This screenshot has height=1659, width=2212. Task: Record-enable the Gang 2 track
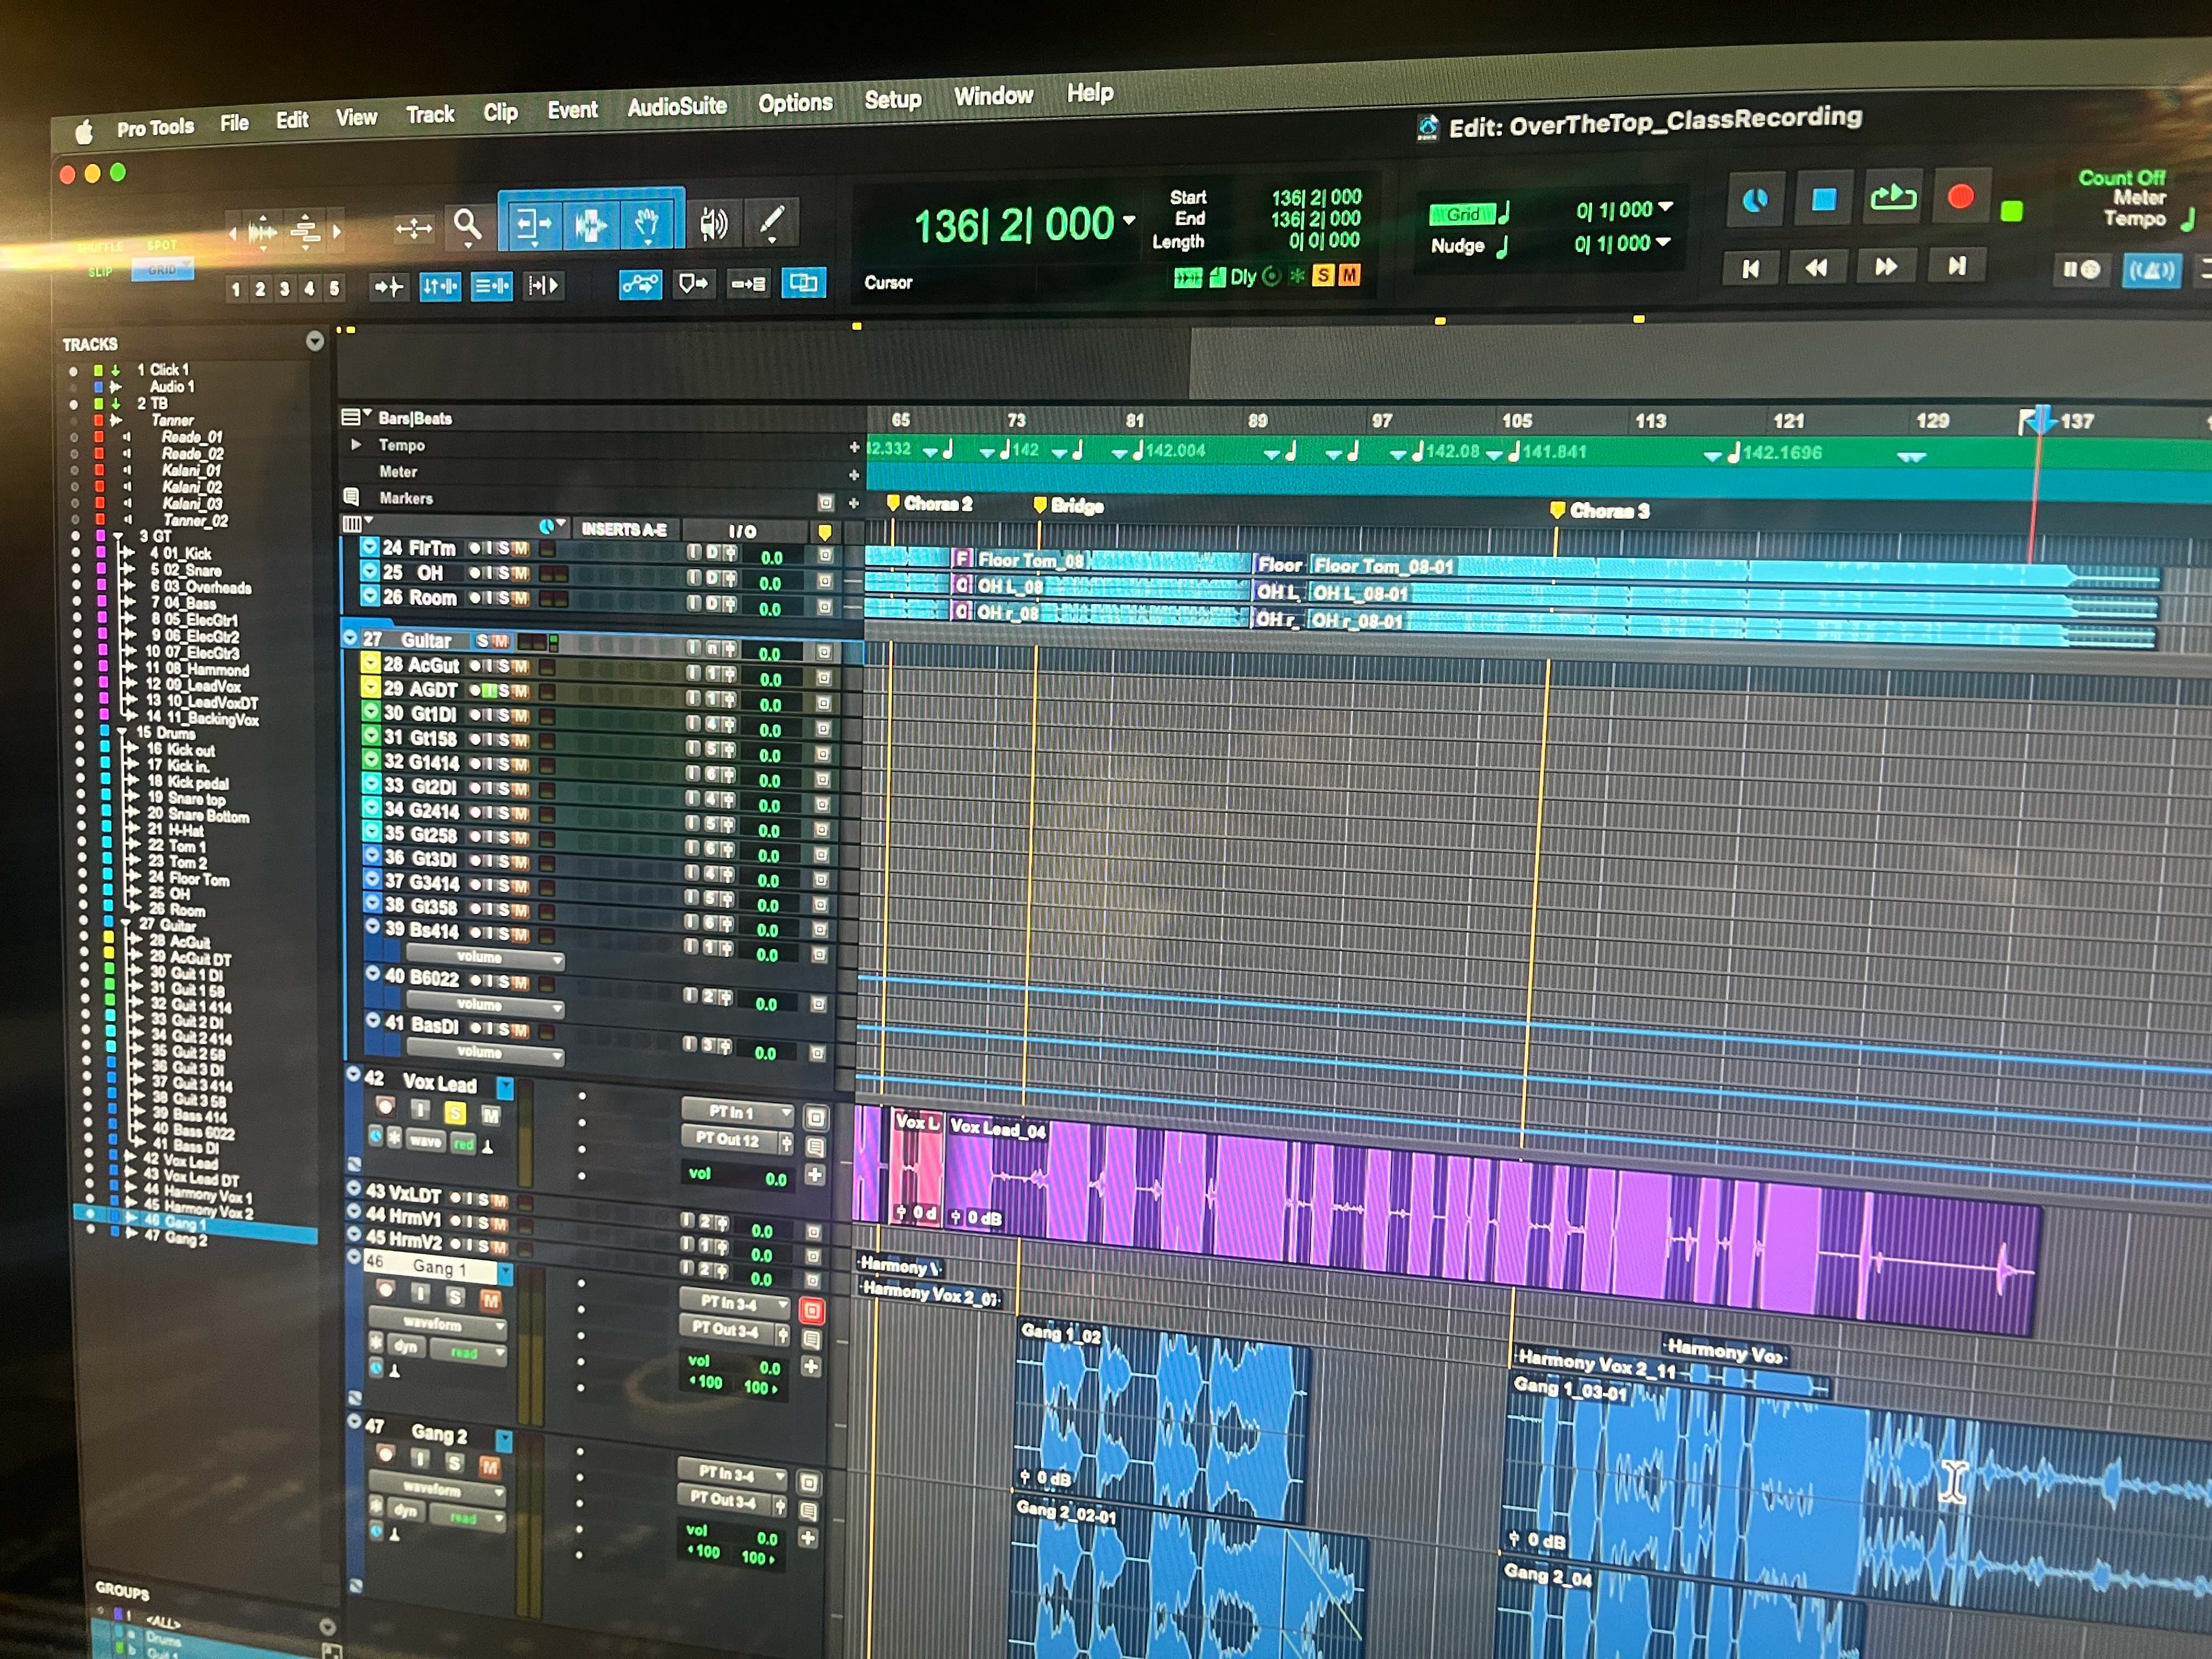[x=385, y=1455]
